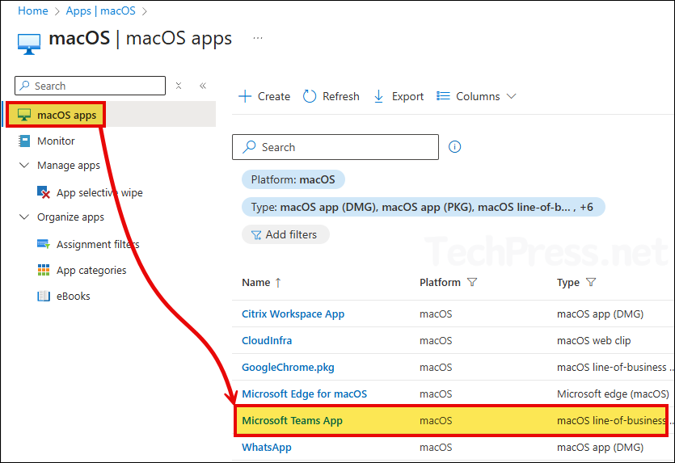Open GoogleChrome.pkg app
The width and height of the screenshot is (675, 463).
[x=288, y=367]
